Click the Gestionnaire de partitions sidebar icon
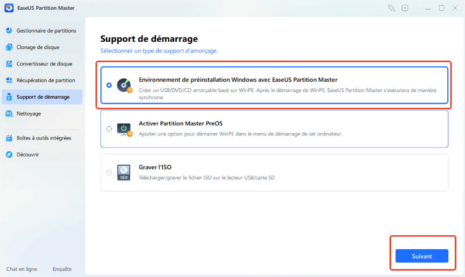The width and height of the screenshot is (465, 277). click(9, 31)
